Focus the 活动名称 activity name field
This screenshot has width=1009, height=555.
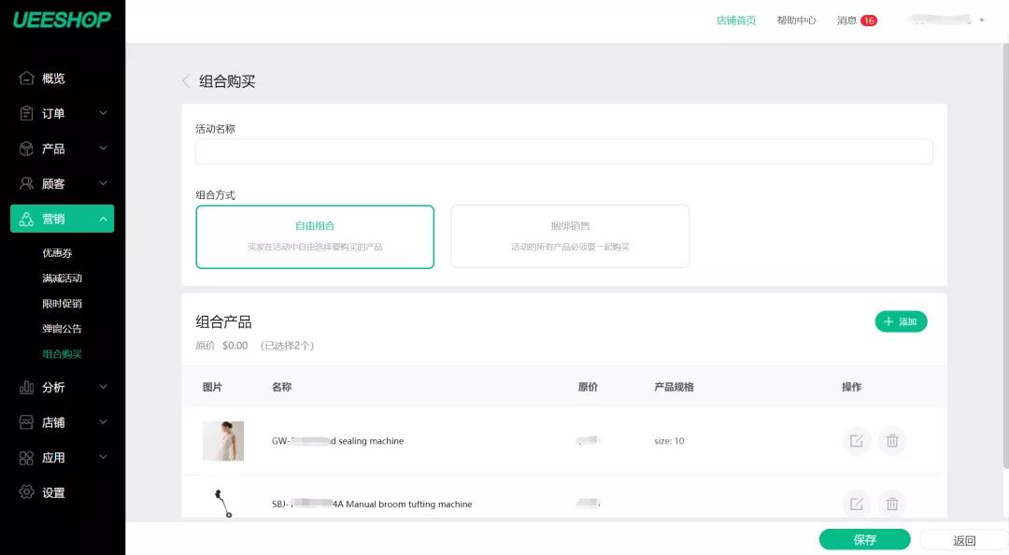coord(563,152)
